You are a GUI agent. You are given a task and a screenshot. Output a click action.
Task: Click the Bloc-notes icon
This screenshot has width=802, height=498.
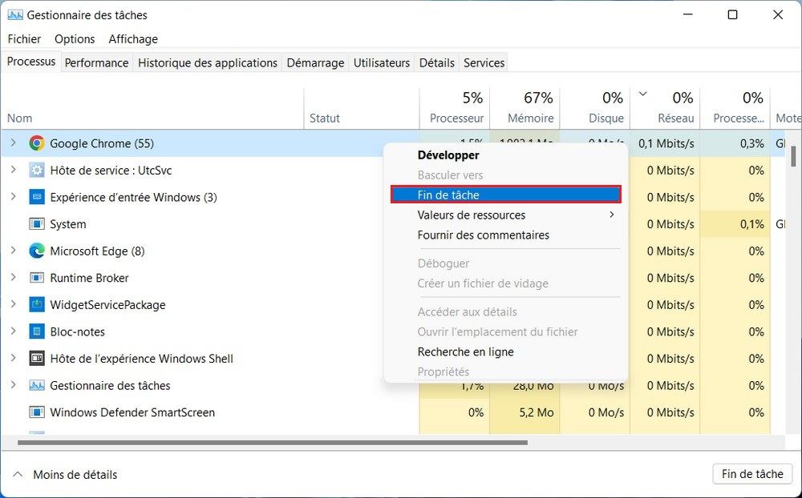point(36,331)
